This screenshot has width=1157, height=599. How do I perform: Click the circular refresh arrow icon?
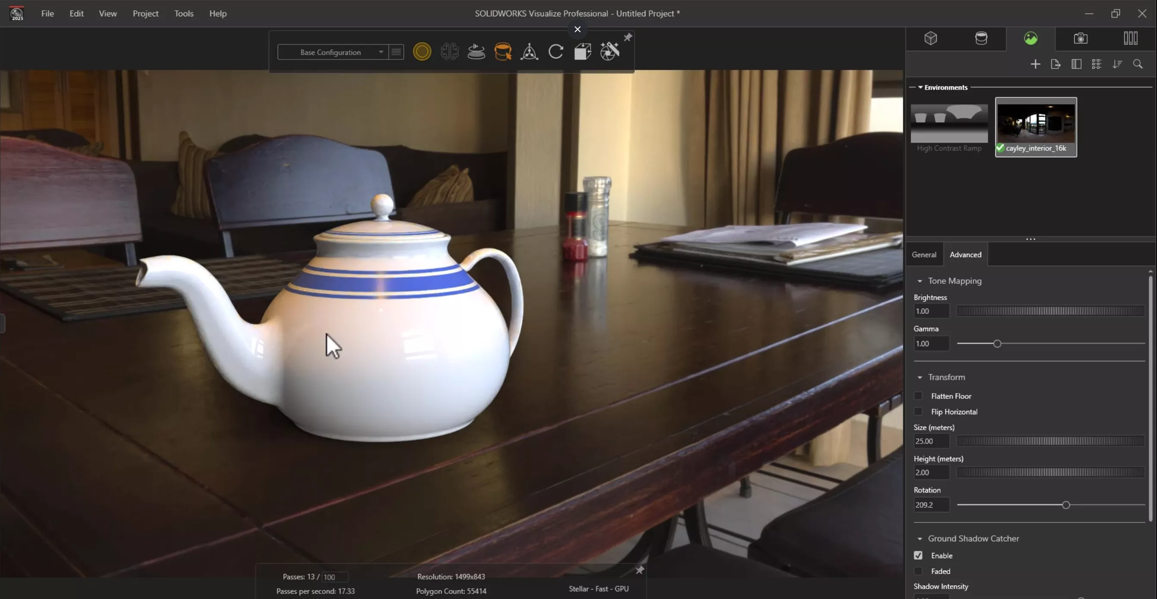coord(556,52)
